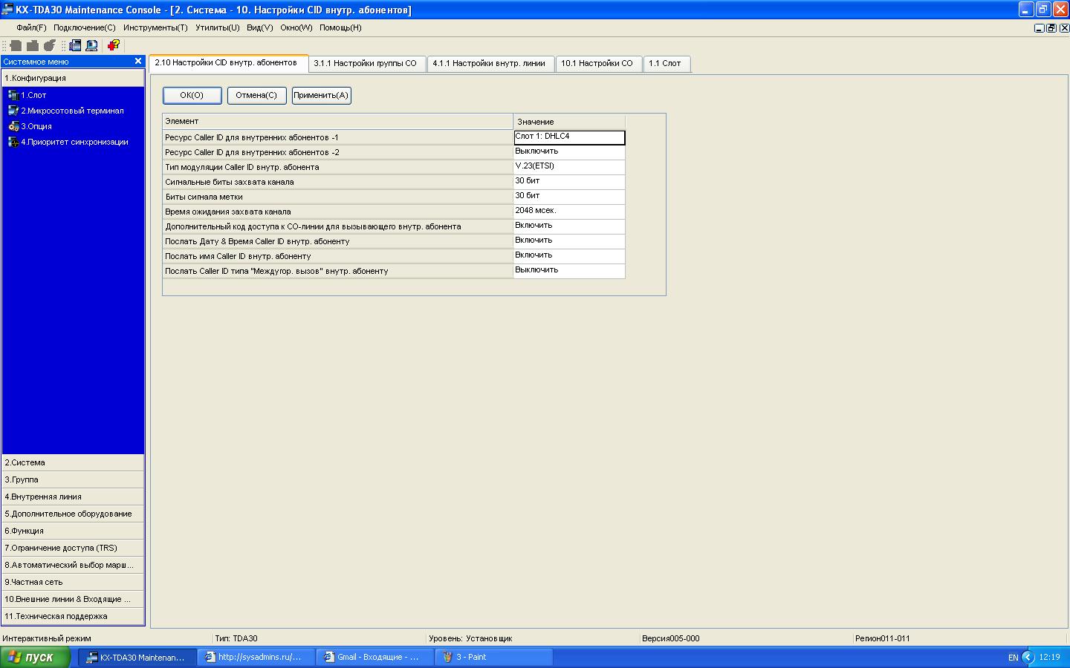Image resolution: width=1070 pixels, height=668 pixels.
Task: Edit Биты сигнала метки value
Action: (x=569, y=197)
